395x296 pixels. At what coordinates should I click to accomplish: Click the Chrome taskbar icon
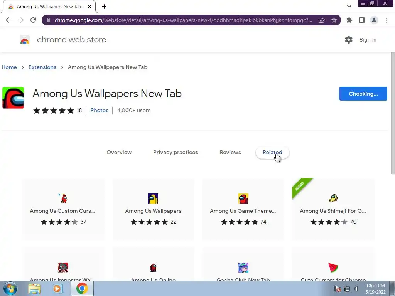[x=82, y=288]
